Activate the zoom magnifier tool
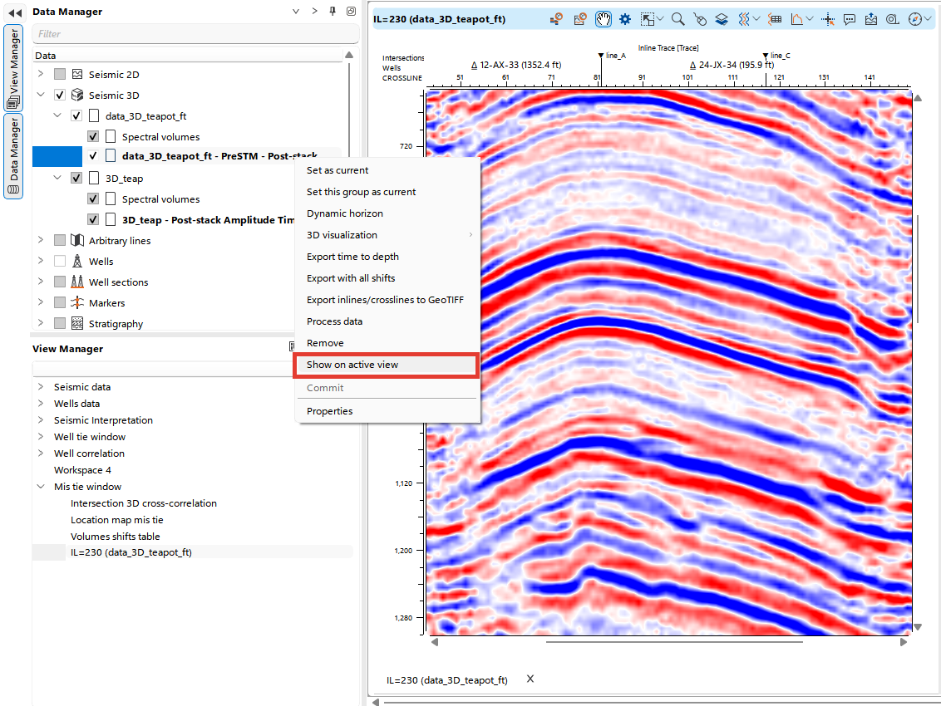The image size is (941, 706). 677,18
